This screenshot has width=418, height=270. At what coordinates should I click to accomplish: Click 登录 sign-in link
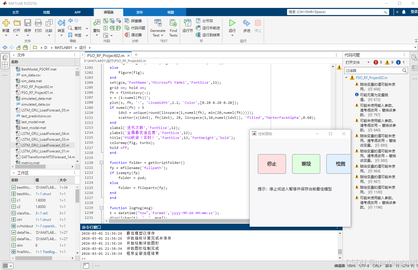coord(414,12)
